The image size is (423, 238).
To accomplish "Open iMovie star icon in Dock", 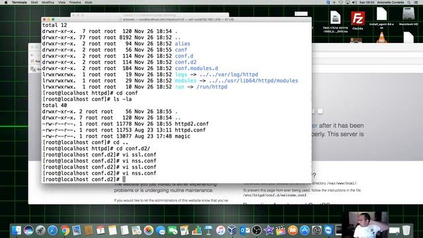I will point(268,230).
